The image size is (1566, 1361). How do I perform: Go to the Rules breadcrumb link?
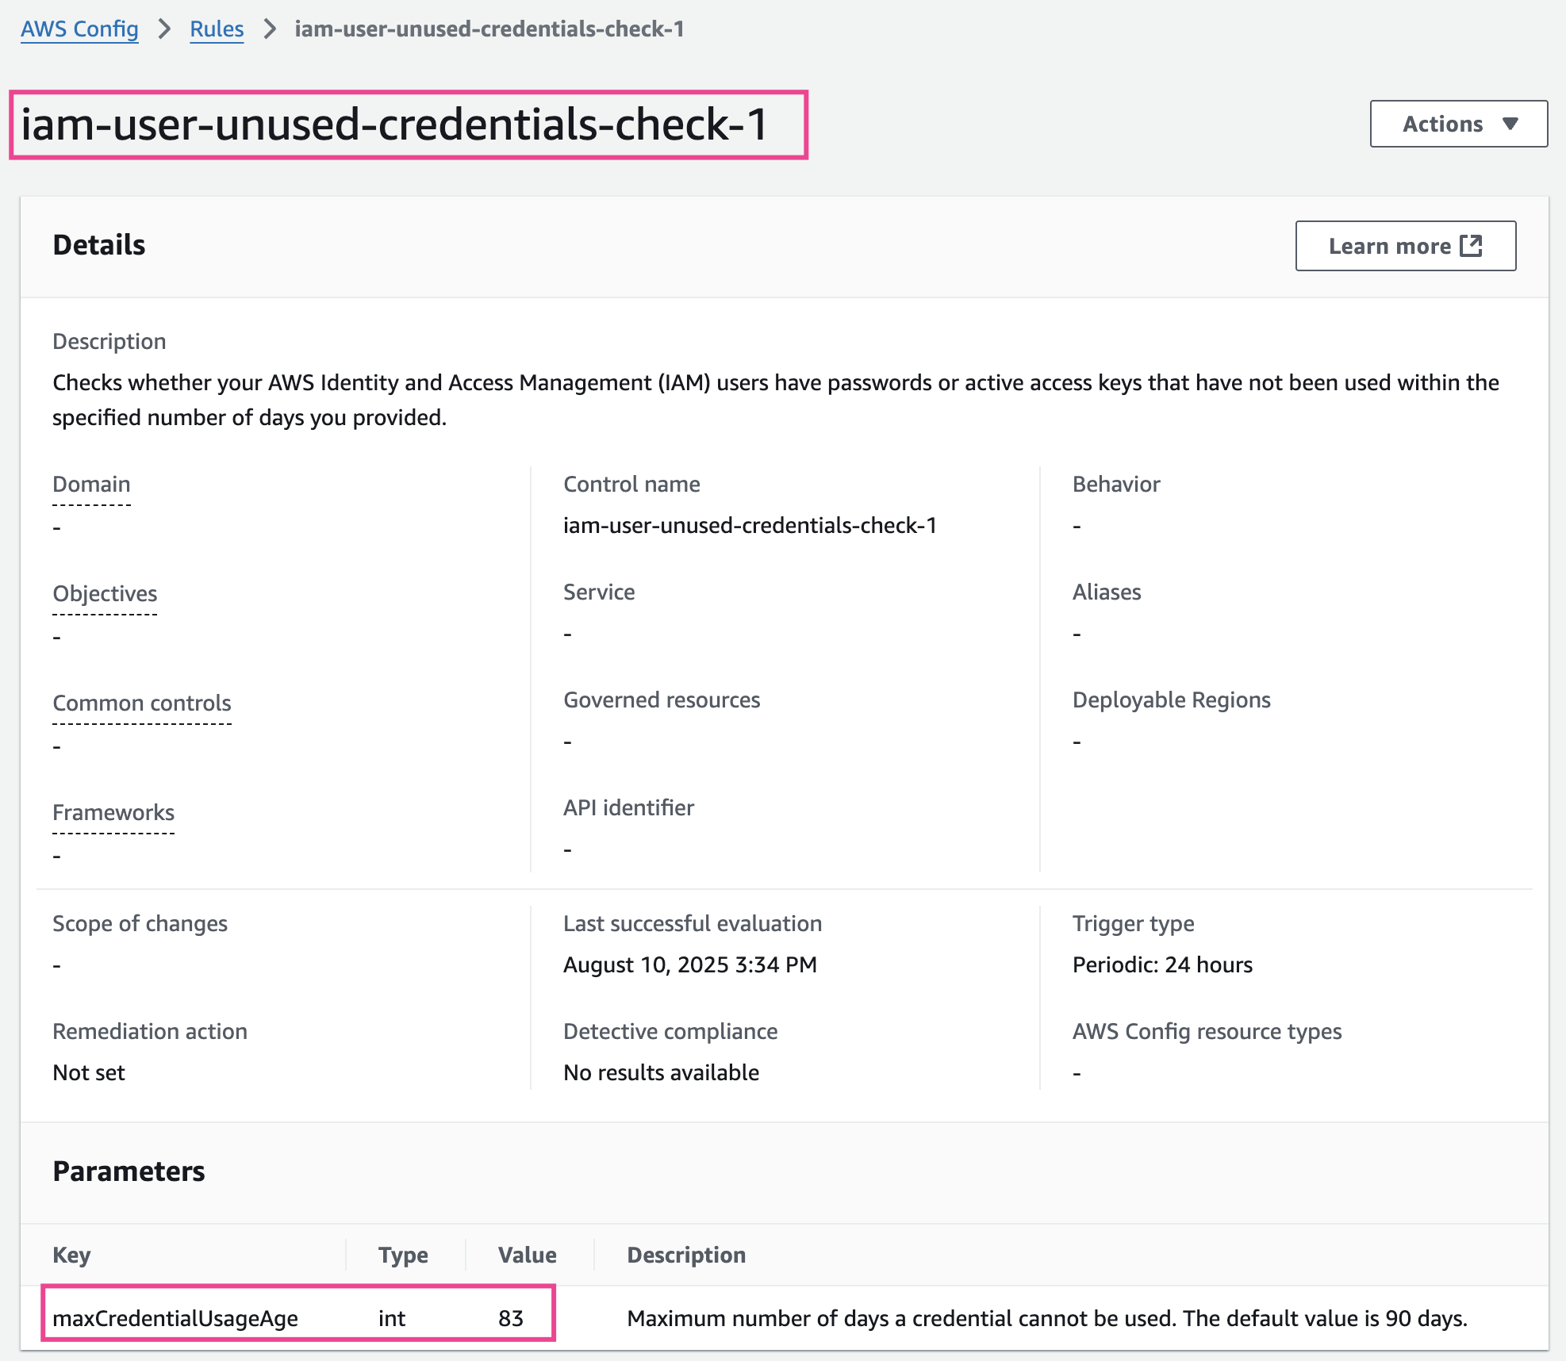(217, 29)
